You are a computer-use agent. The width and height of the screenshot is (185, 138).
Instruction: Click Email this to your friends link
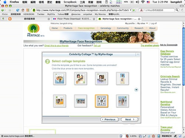click(56, 46)
